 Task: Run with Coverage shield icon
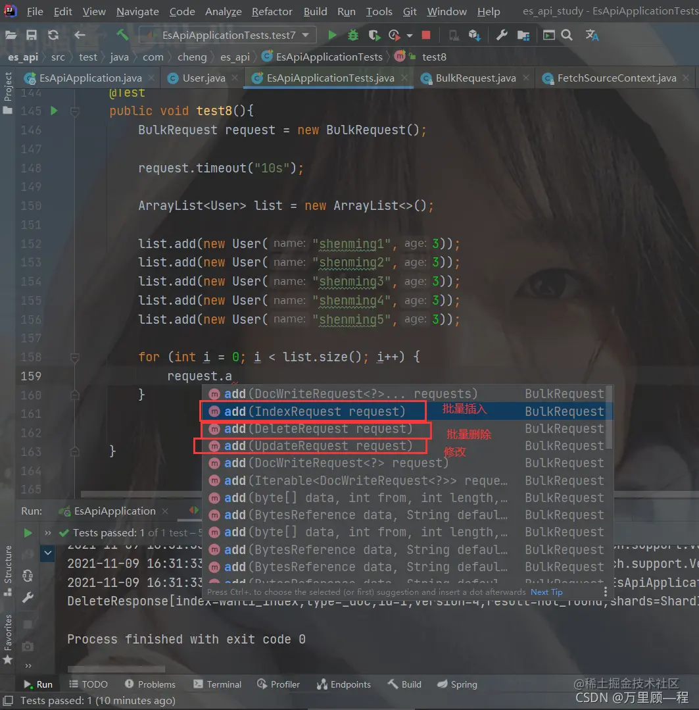(374, 35)
